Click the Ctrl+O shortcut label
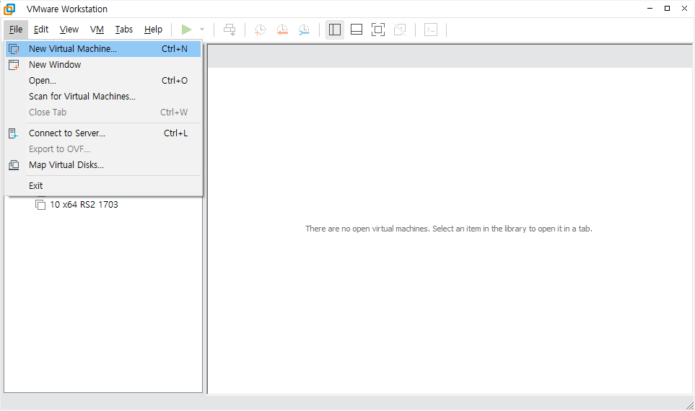The image size is (695, 411). point(175,81)
